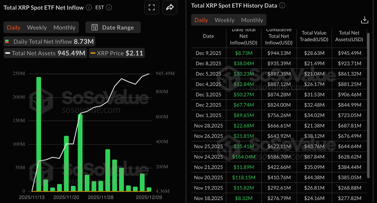Click info icon beside History Data heading
377x203 pixels.
pyautogui.click(x=282, y=5)
